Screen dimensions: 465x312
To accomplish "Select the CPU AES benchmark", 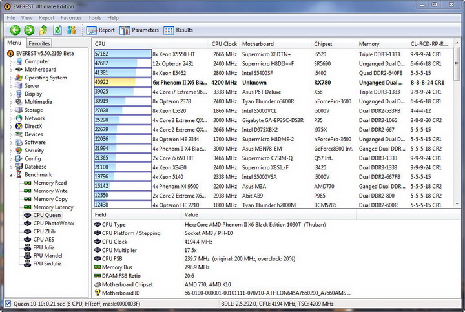I will point(44,240).
